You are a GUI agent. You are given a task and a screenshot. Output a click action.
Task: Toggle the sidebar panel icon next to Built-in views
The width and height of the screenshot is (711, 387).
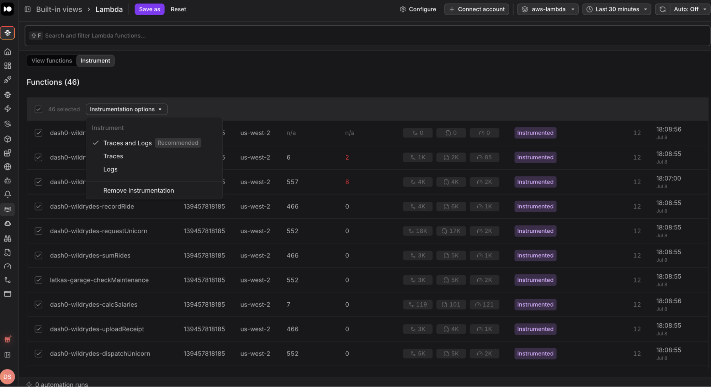pyautogui.click(x=27, y=9)
